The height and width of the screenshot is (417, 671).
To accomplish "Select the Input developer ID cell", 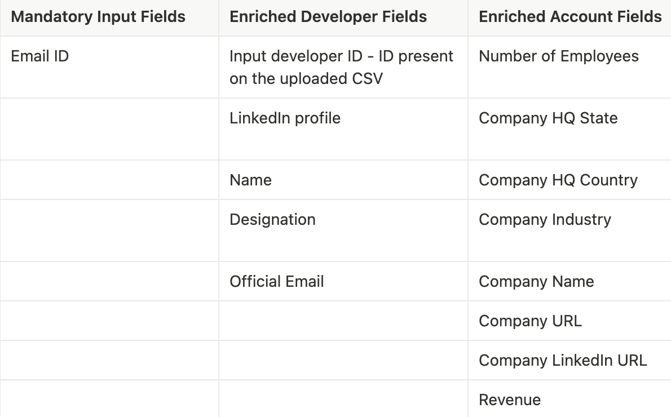I will (341, 67).
